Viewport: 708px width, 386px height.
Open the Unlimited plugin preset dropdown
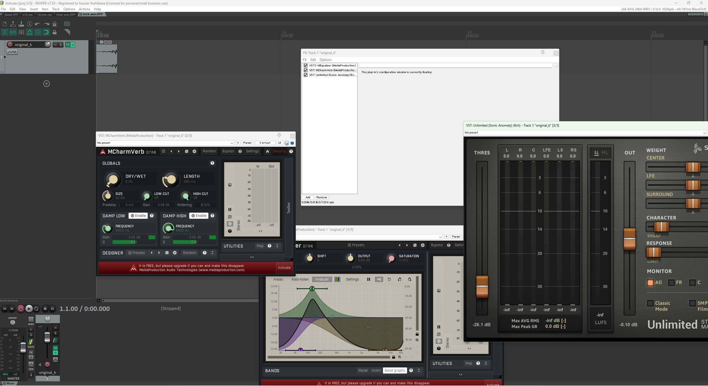click(x=704, y=133)
